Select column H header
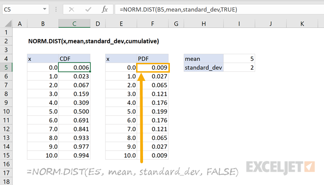Image resolution: width=324 pixels, height=185 pixels. [x=204, y=24]
